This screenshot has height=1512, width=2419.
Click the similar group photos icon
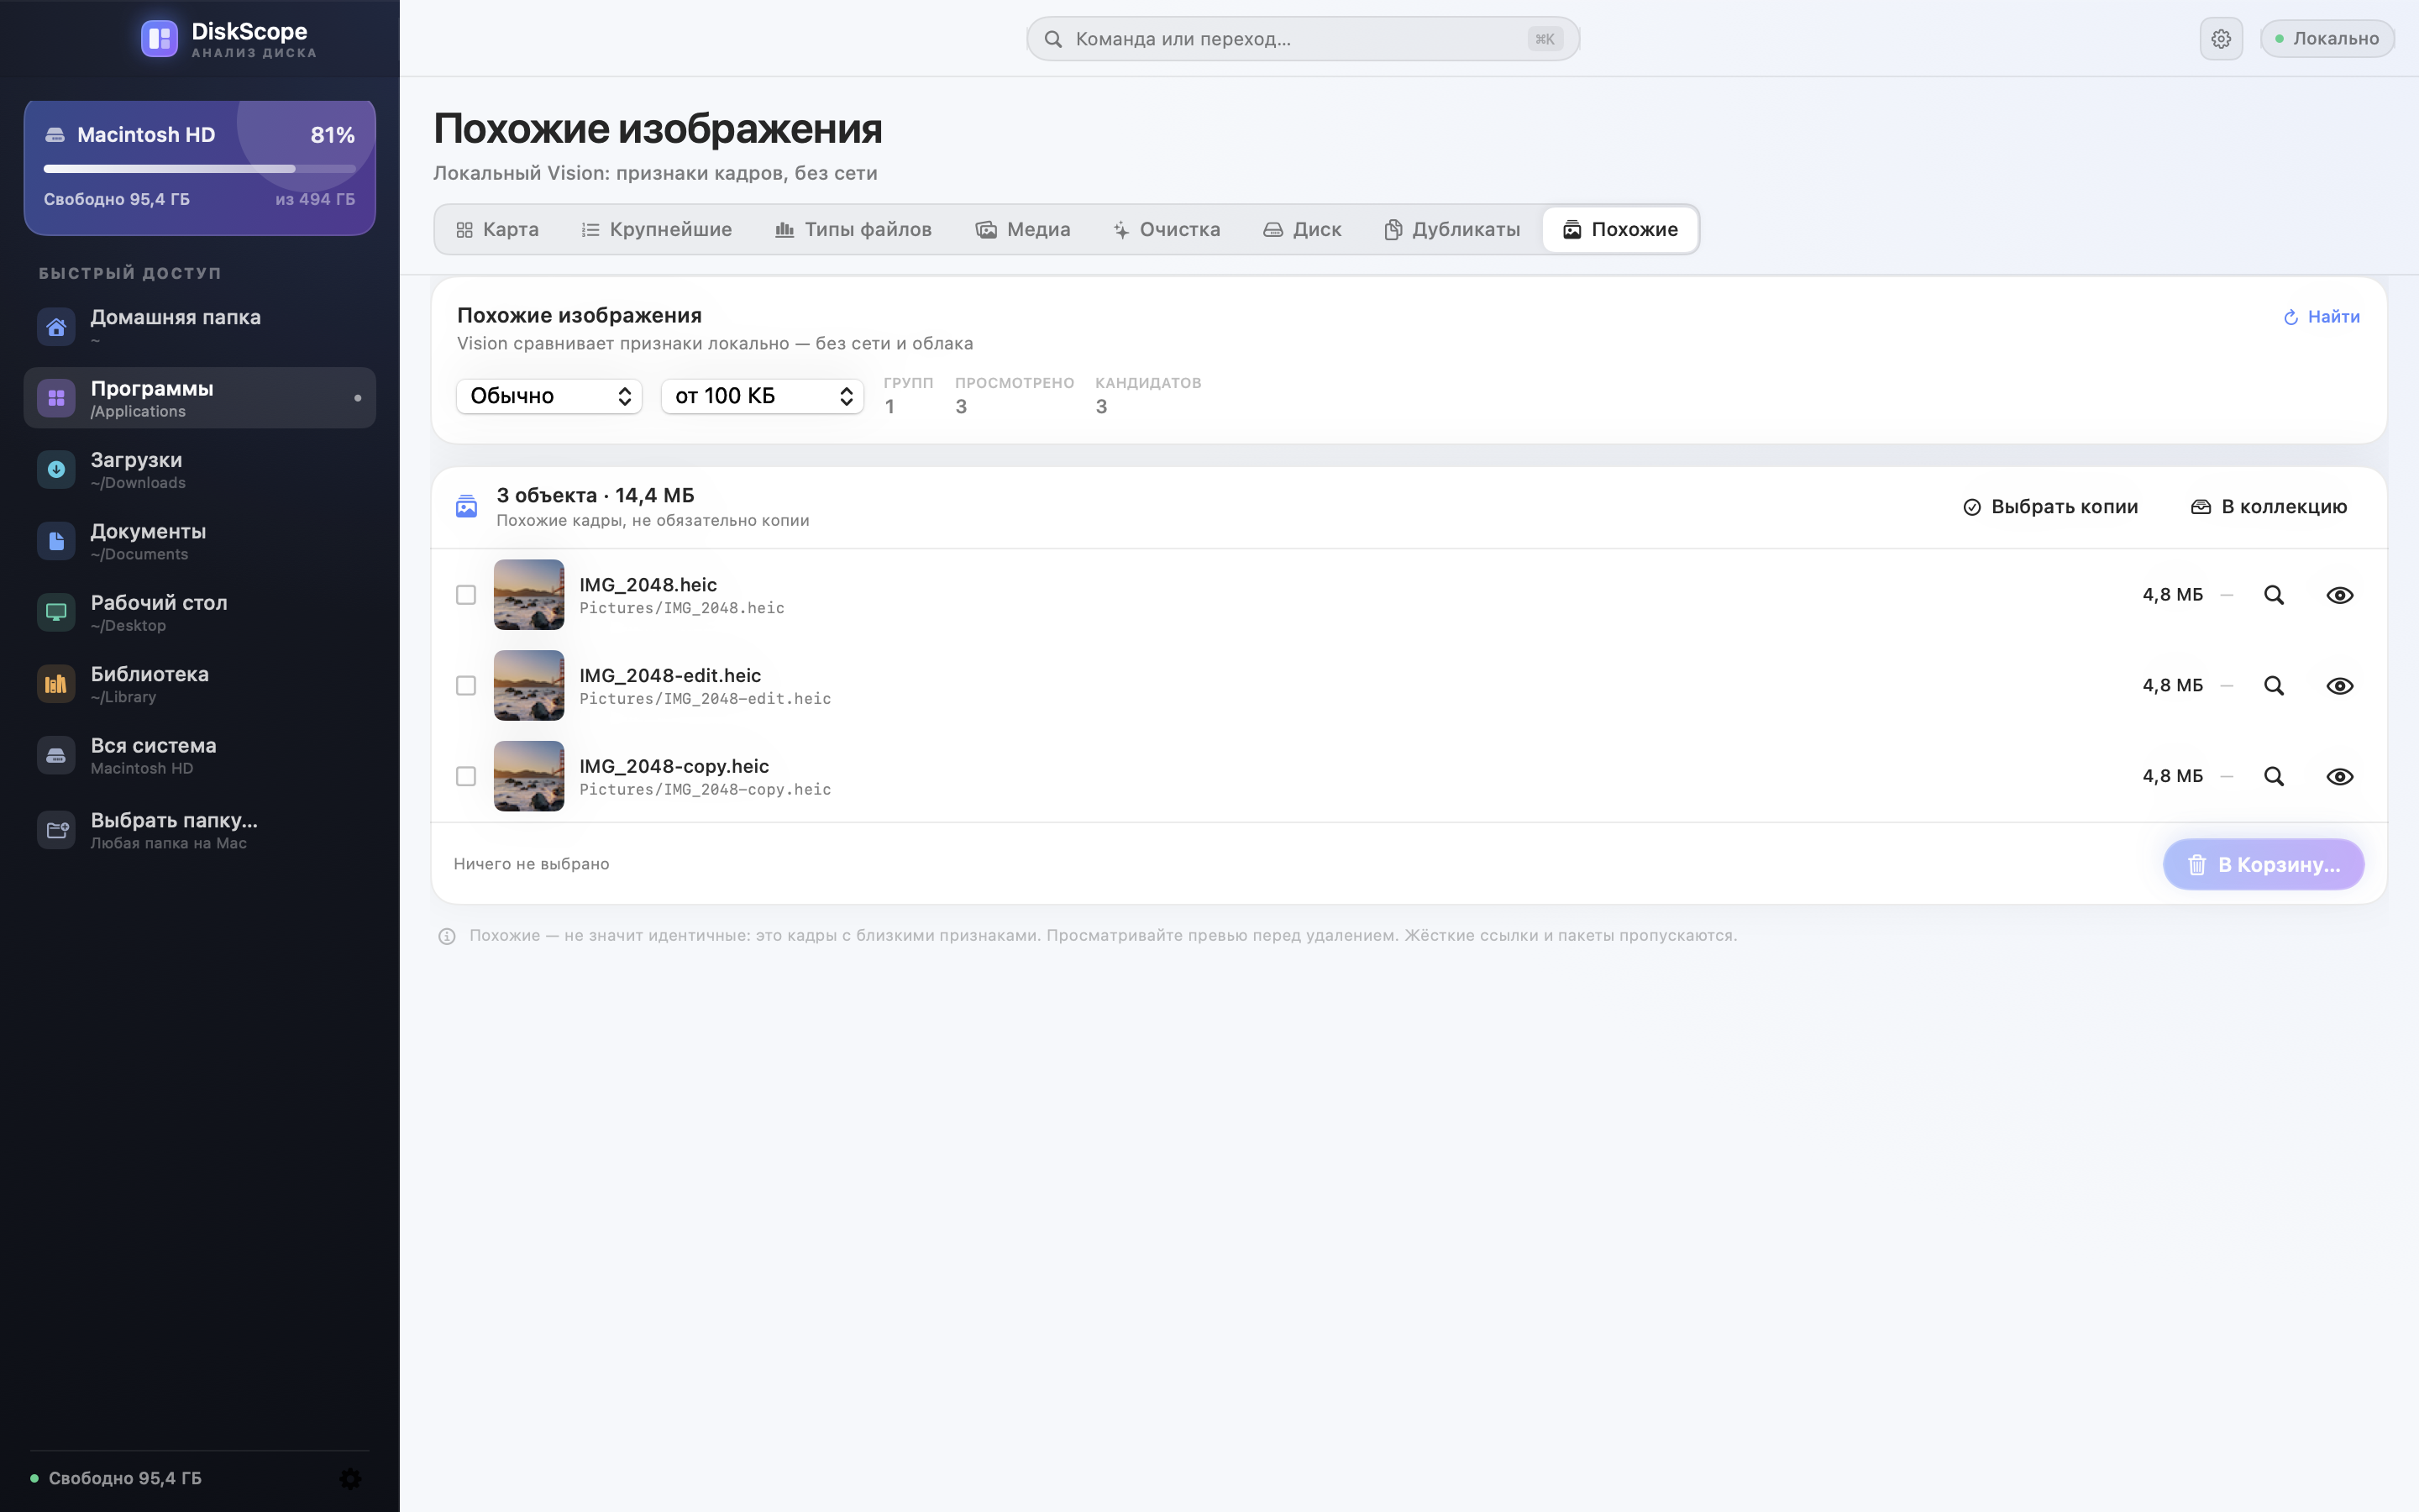pos(467,507)
